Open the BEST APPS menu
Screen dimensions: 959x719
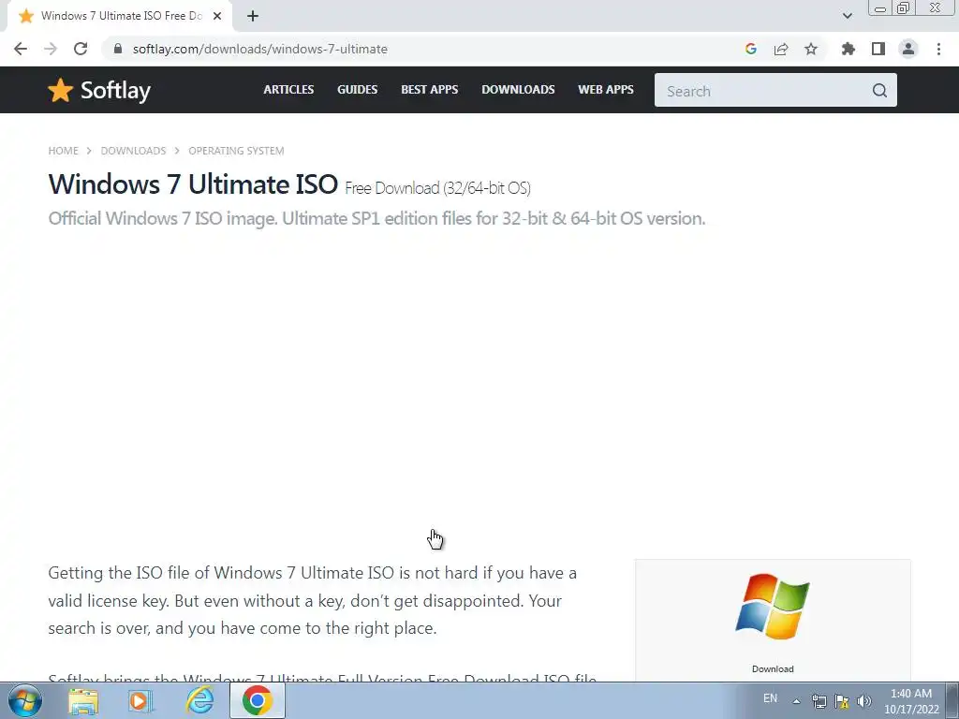[x=429, y=89]
